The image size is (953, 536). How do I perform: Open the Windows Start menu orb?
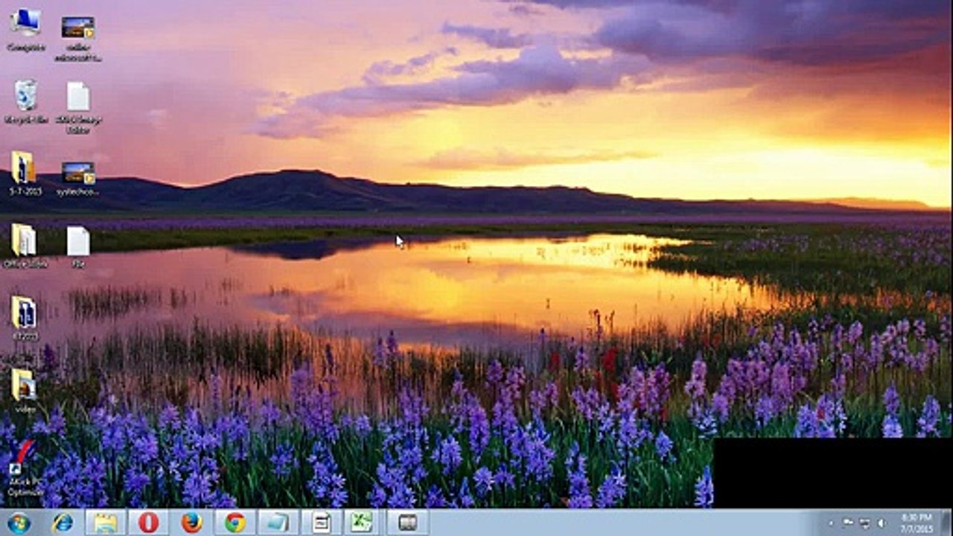[x=18, y=523]
